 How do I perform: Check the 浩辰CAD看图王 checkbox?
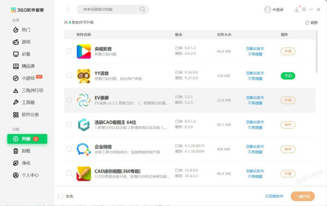(x=69, y=124)
